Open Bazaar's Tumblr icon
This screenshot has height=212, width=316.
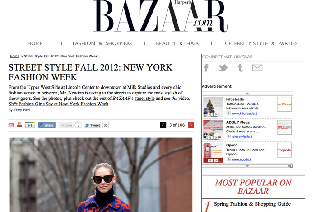click(240, 68)
